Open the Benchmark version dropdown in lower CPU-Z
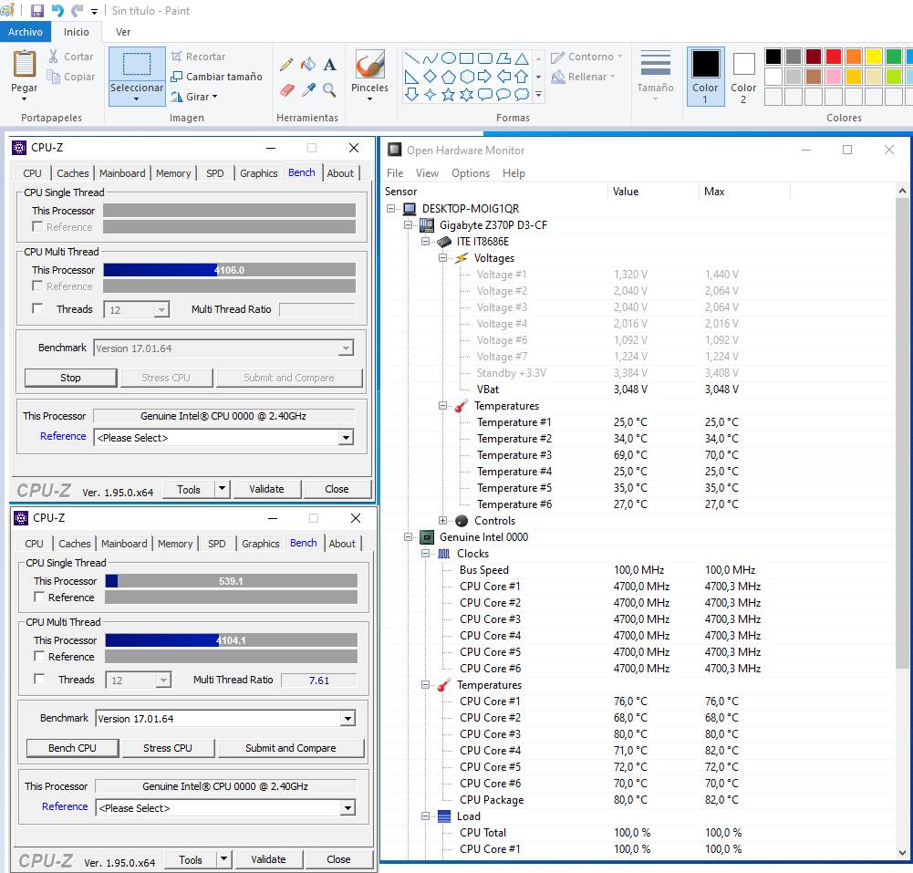 coord(348,719)
